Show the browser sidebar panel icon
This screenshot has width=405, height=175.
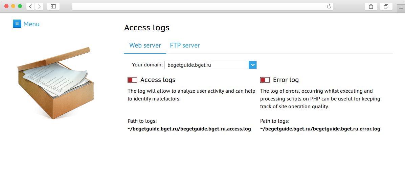[x=53, y=6]
